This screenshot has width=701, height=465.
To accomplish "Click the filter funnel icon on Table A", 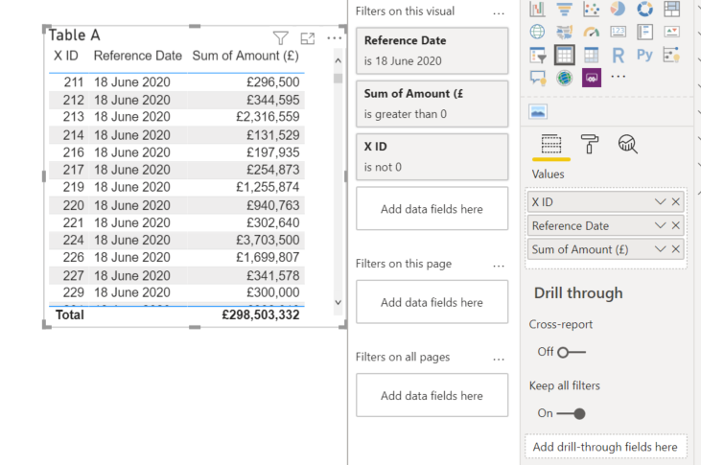I will coord(281,38).
